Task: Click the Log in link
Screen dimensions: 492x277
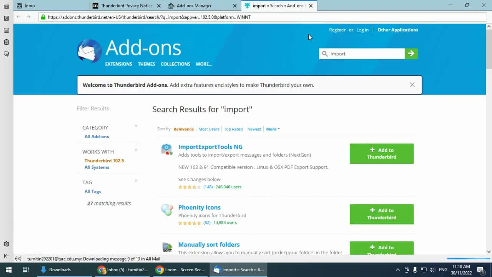Action: (362, 30)
